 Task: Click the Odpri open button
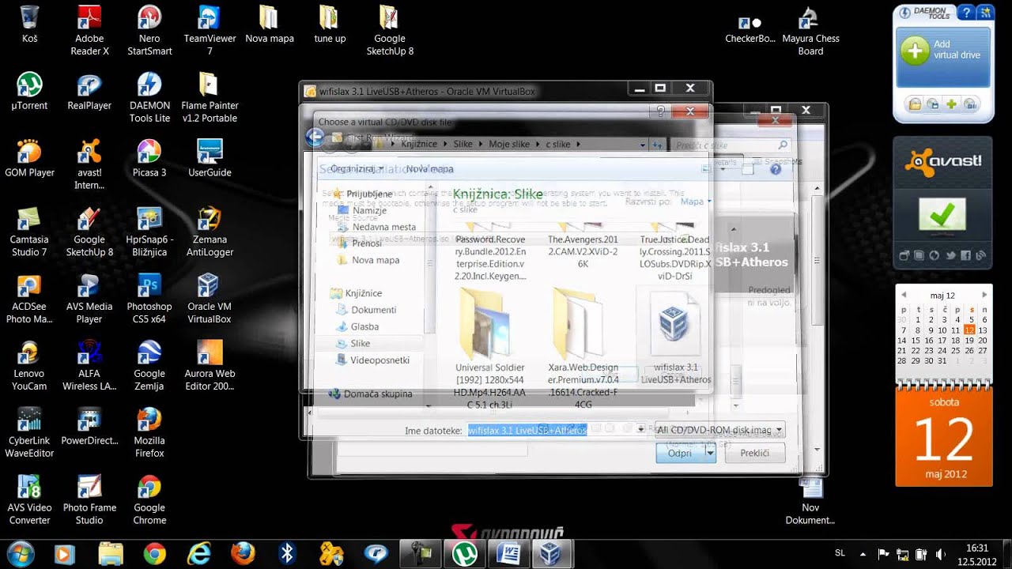[680, 453]
